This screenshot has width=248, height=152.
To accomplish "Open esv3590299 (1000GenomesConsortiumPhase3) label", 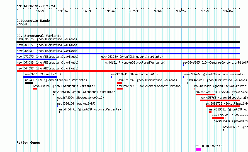I will (150, 86).
